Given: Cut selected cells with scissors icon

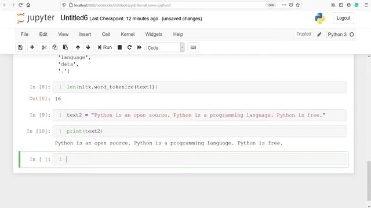Looking at the screenshot, I should pos(44,47).
